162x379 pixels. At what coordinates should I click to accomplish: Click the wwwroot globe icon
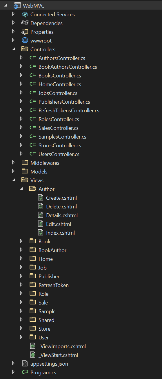pos(25,40)
